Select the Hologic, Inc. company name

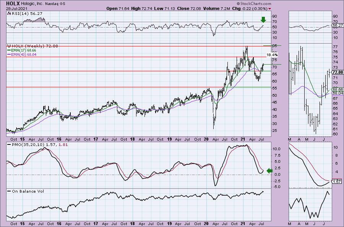point(32,4)
